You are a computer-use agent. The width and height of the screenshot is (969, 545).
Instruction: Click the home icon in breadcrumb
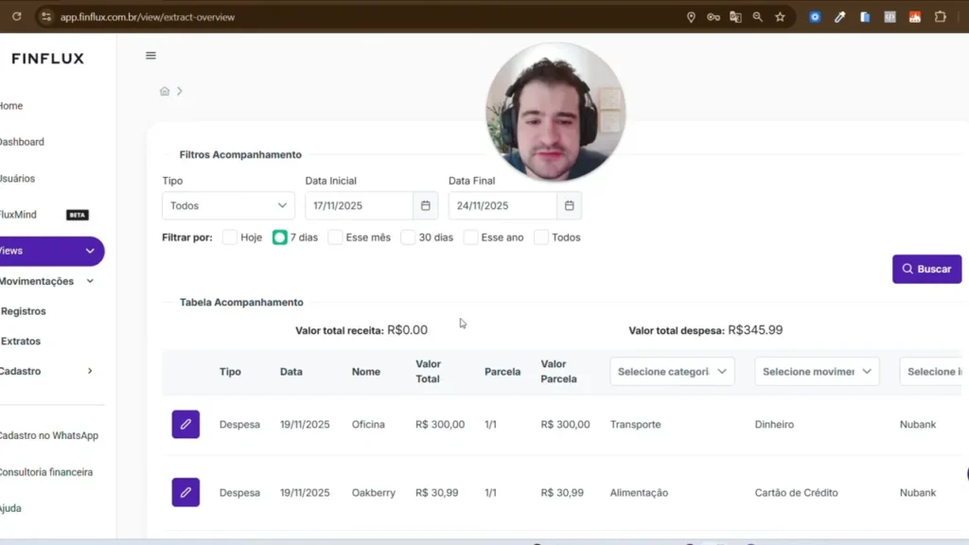pos(165,91)
